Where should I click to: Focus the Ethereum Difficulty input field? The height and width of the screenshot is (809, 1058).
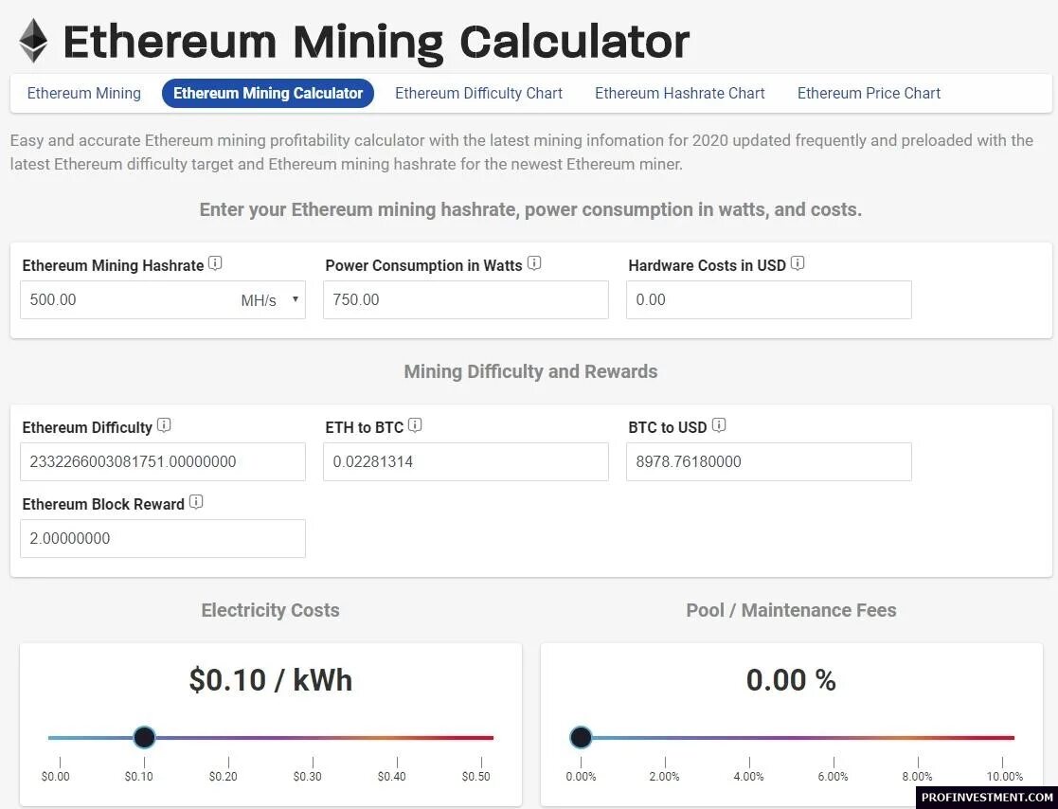pyautogui.click(x=163, y=462)
